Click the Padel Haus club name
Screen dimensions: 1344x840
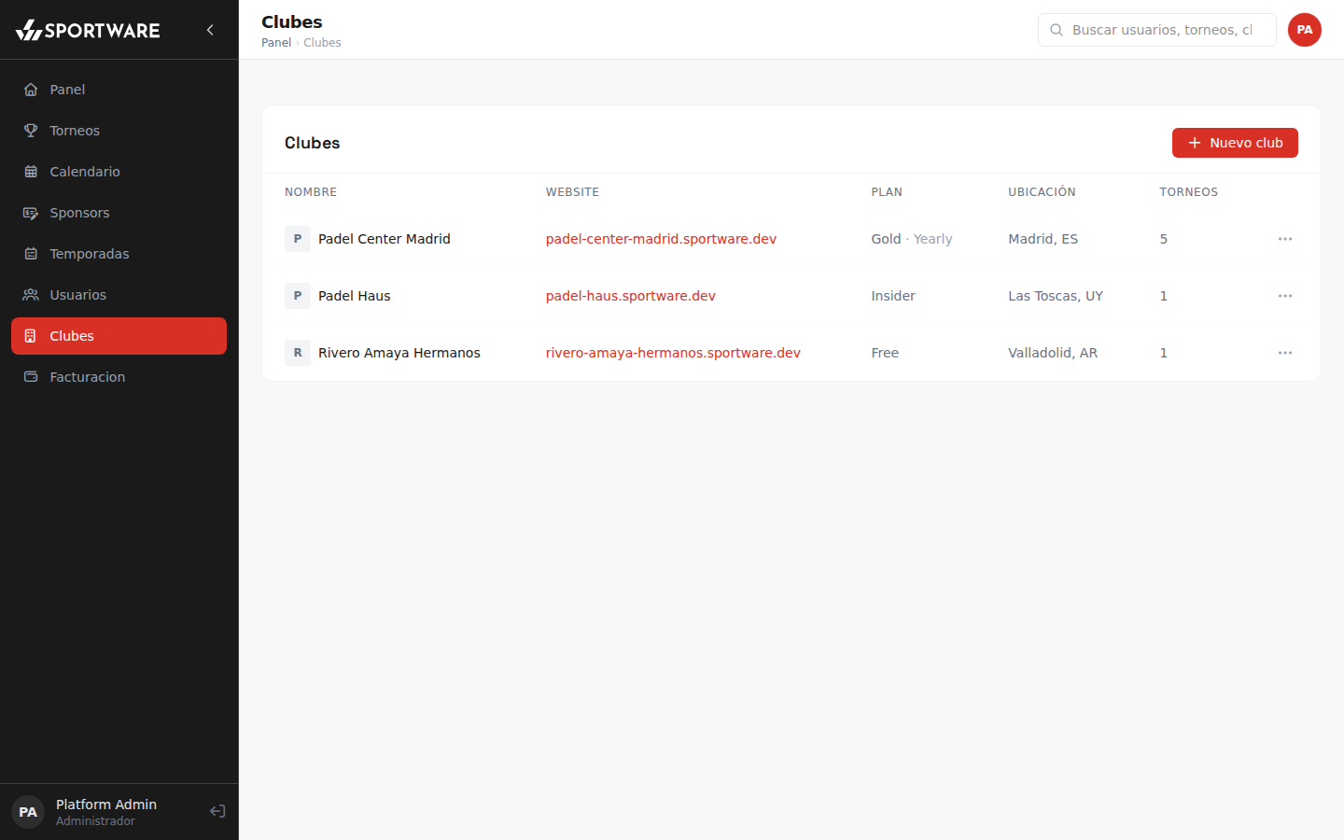point(355,296)
